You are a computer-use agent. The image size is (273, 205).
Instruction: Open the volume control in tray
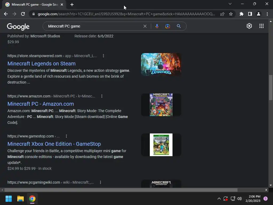point(239,199)
